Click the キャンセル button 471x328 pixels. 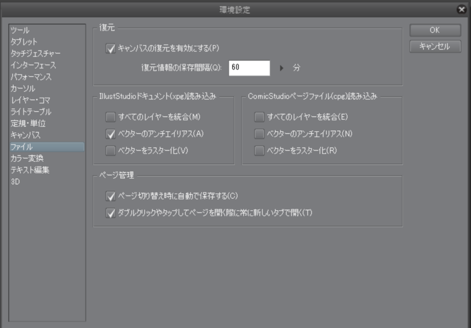[435, 46]
